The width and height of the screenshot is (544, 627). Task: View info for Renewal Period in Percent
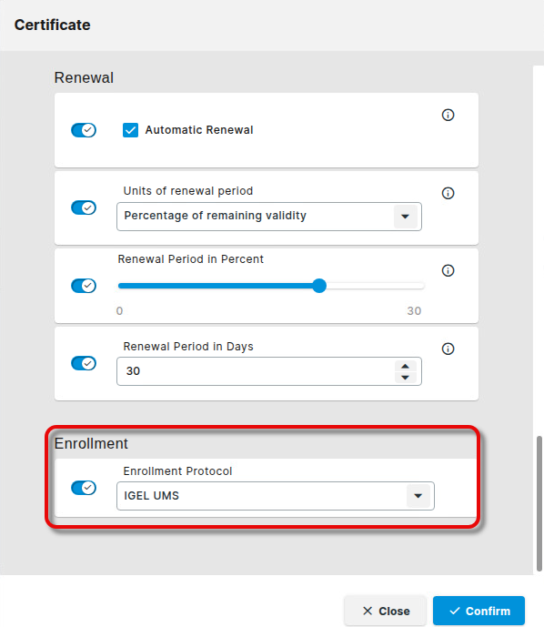448,270
